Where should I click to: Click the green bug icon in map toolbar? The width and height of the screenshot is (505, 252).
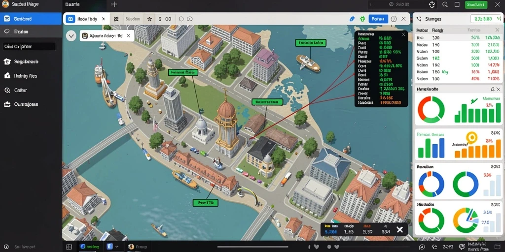(362, 19)
